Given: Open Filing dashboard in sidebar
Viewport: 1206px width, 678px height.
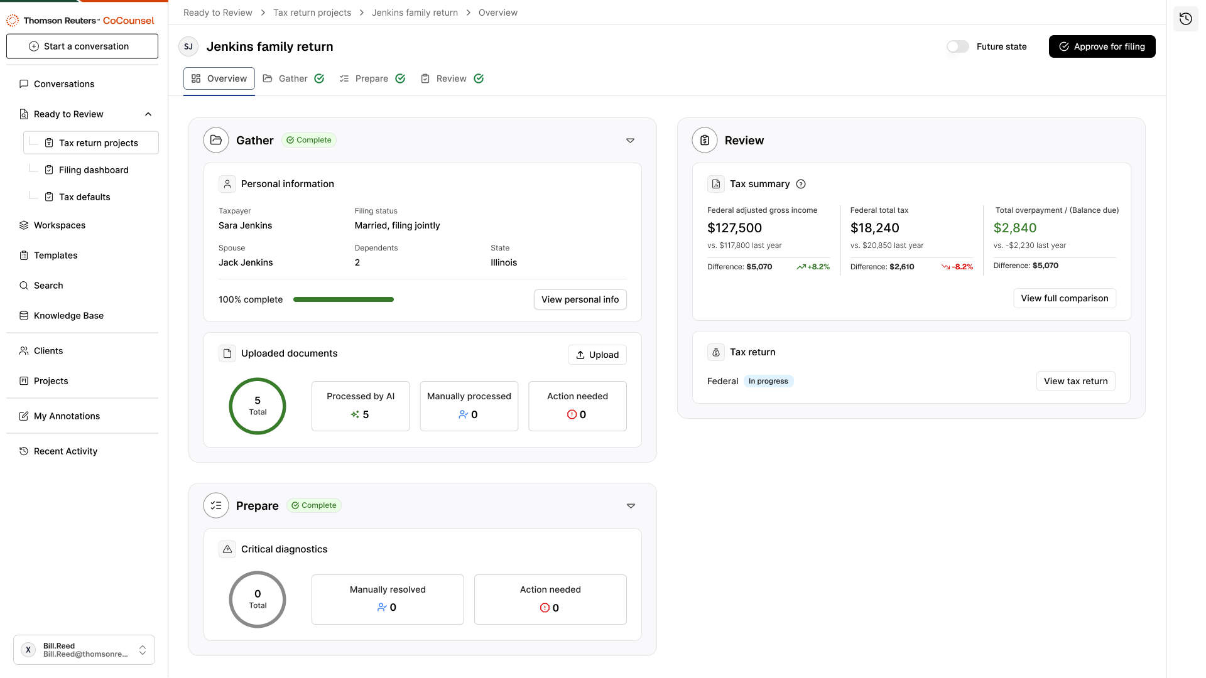Looking at the screenshot, I should (94, 170).
